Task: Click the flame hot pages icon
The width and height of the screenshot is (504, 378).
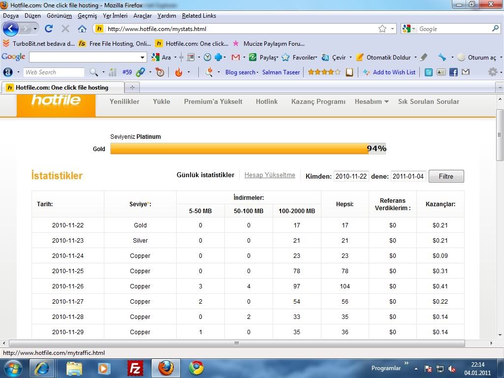Action: point(179,72)
